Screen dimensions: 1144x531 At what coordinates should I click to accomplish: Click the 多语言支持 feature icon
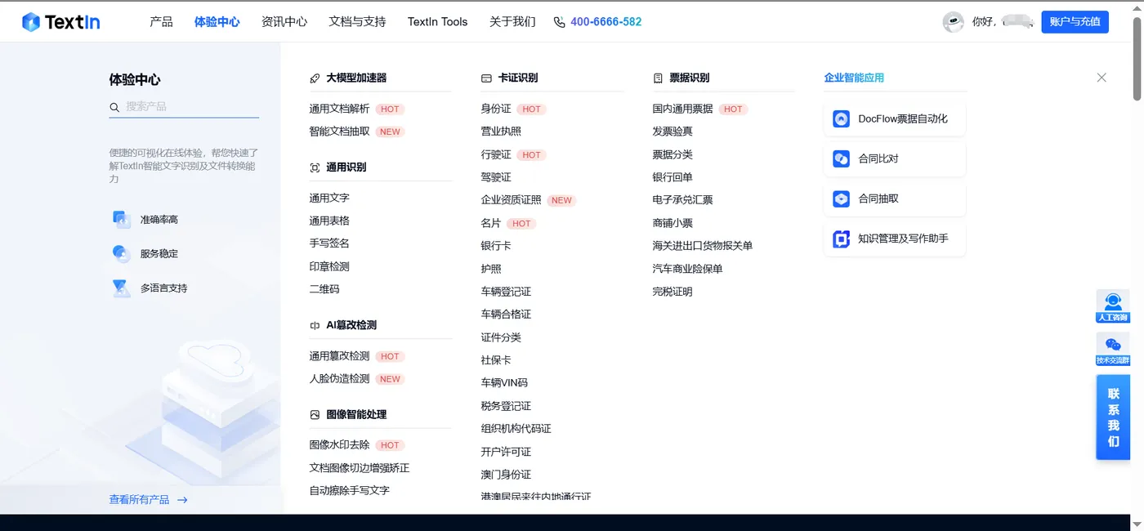[121, 288]
